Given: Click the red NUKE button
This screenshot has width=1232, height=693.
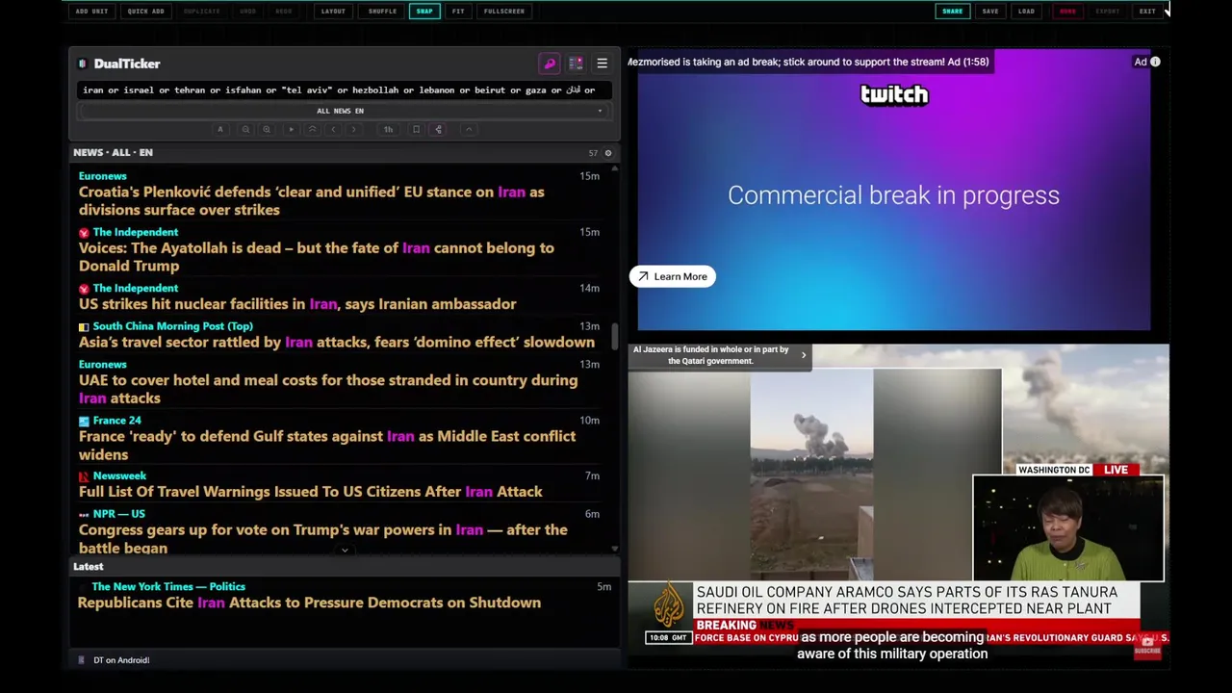Looking at the screenshot, I should click(x=1067, y=12).
